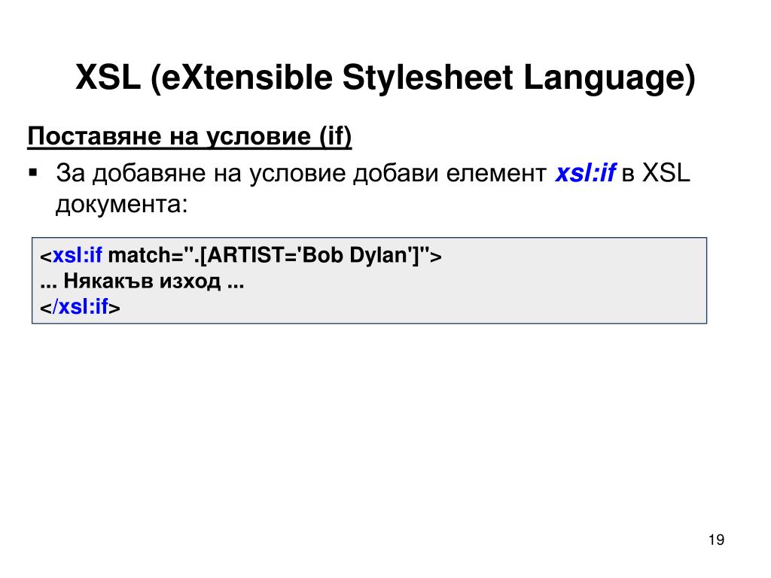Click the underlined heading 'Поставяне на условие (if)'

pos(189,136)
